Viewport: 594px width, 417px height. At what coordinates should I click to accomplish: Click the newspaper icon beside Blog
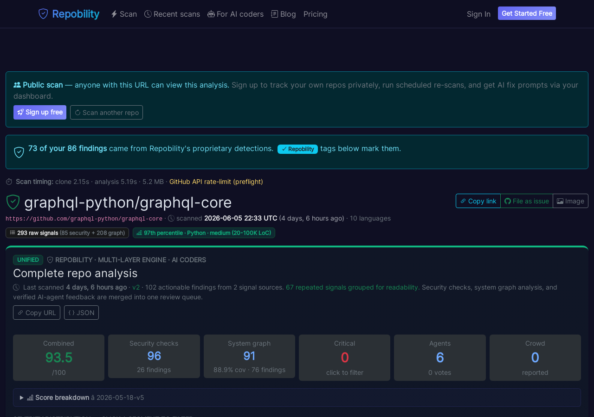275,14
